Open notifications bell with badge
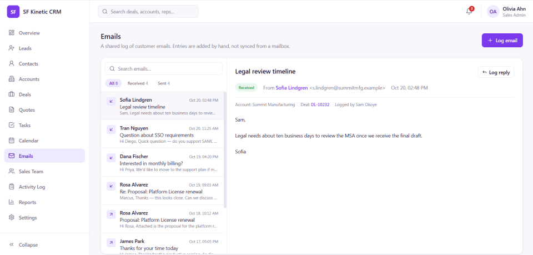The width and height of the screenshot is (533, 255). point(469,11)
